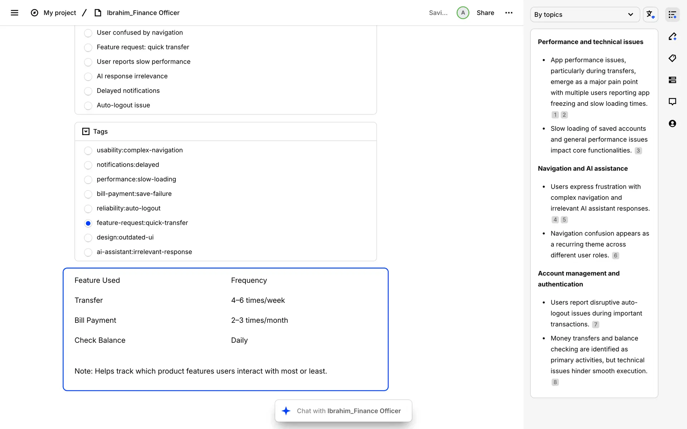
Task: Select the Auto-logout issue radio option
Action: tap(88, 106)
